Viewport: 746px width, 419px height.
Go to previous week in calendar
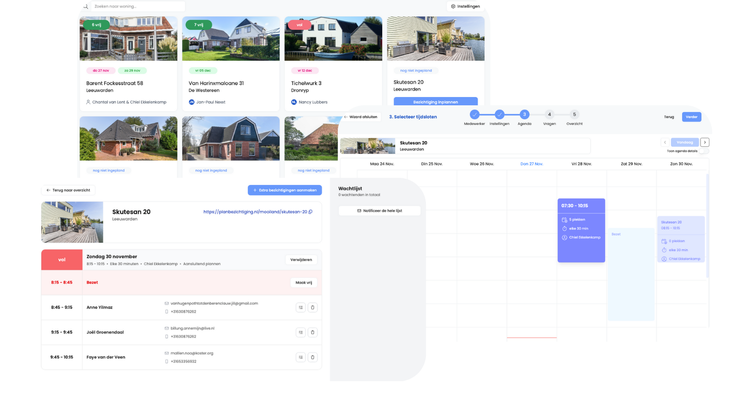pos(665,142)
